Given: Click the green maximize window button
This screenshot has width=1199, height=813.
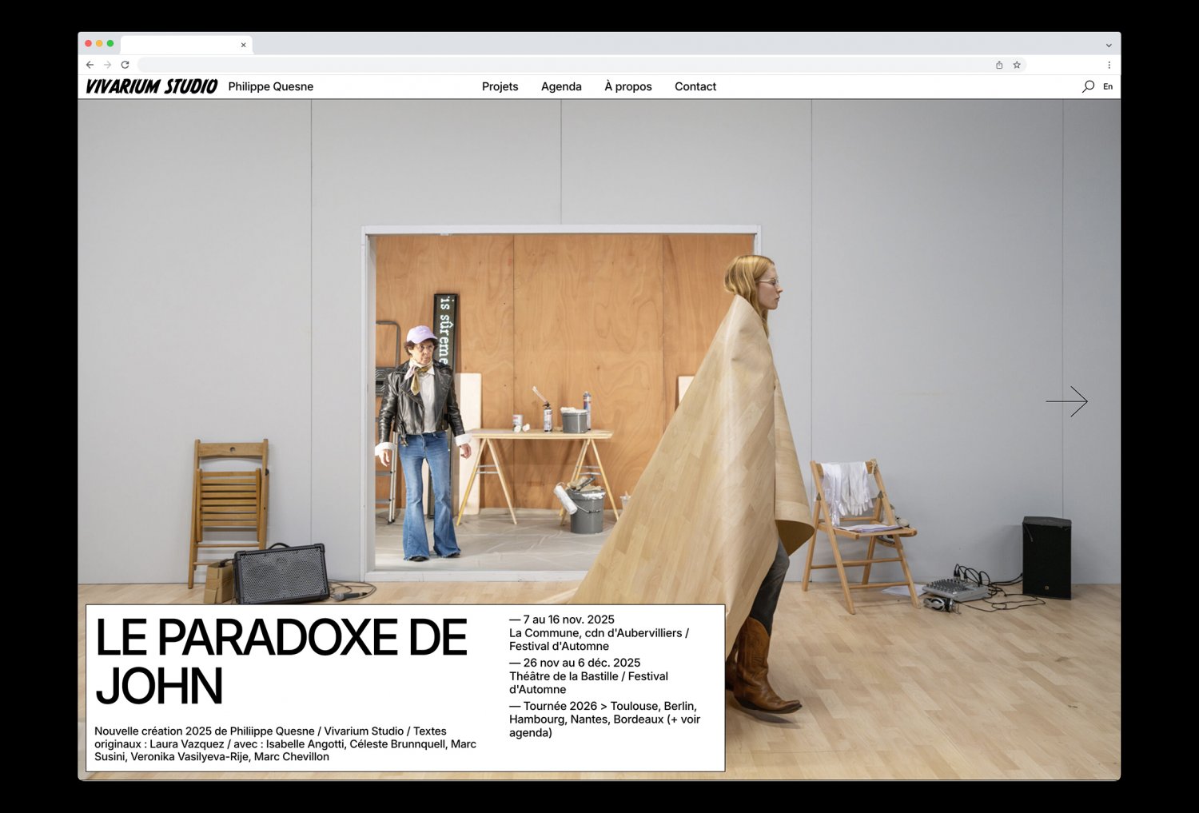Looking at the screenshot, I should (110, 44).
